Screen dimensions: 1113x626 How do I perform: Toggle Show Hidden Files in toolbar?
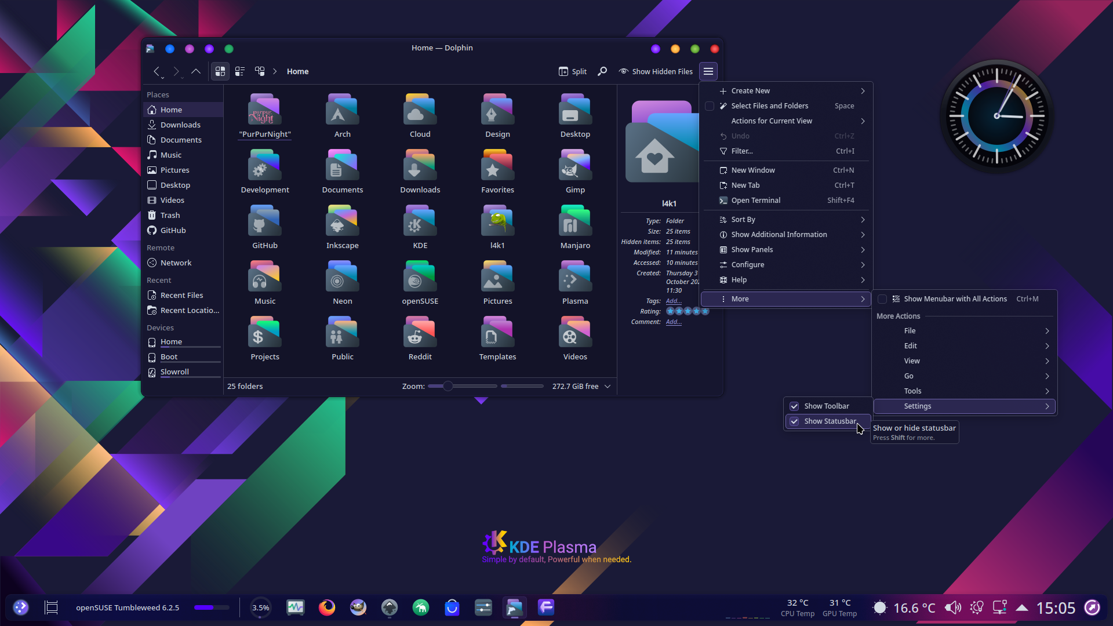click(656, 71)
